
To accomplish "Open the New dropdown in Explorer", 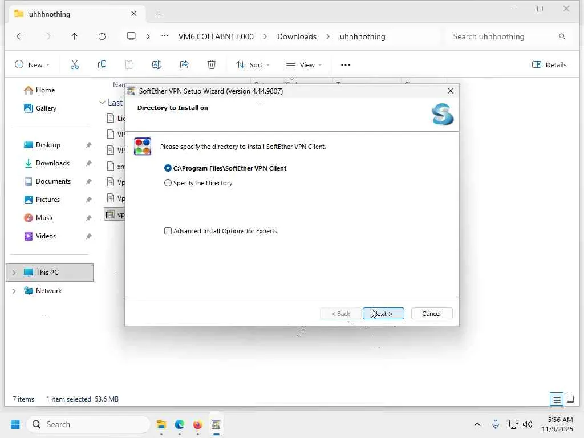I will point(32,65).
